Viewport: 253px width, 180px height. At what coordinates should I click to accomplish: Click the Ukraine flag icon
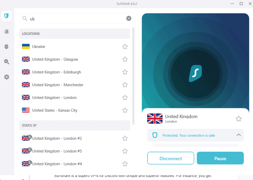click(26, 47)
